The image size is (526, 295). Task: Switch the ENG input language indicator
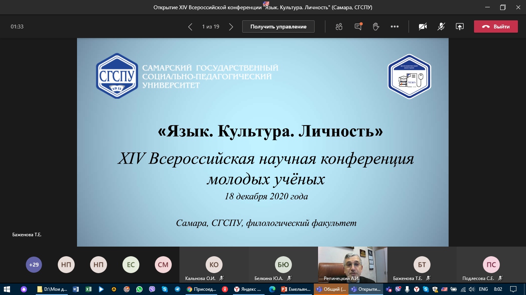coord(483,289)
